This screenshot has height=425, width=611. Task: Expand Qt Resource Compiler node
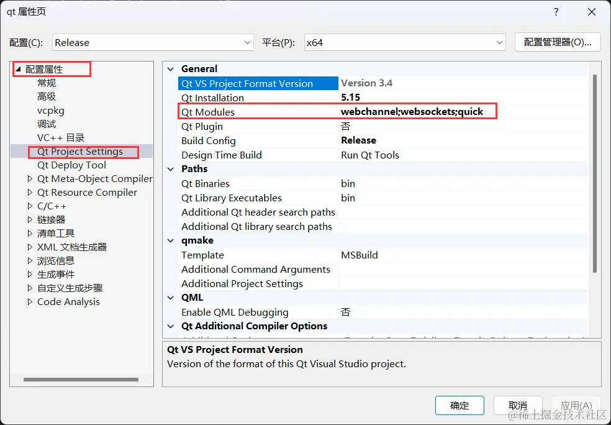pyautogui.click(x=30, y=192)
